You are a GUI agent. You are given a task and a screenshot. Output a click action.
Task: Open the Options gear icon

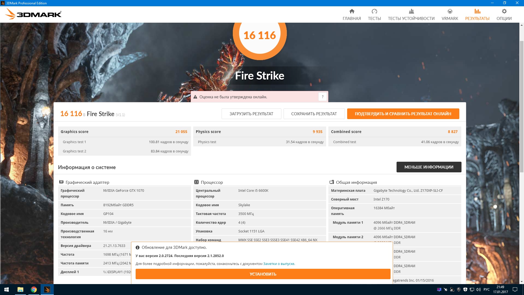[504, 11]
